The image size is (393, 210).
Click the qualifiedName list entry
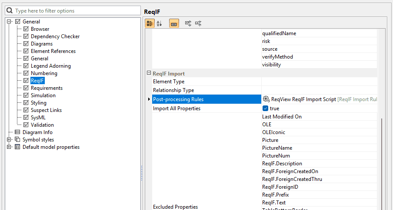click(319, 33)
